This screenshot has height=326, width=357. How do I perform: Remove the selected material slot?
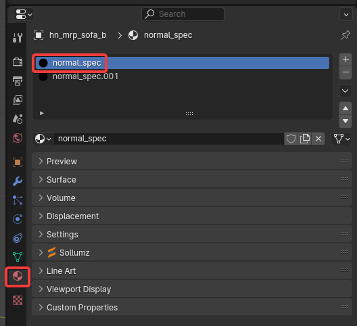pyautogui.click(x=346, y=72)
